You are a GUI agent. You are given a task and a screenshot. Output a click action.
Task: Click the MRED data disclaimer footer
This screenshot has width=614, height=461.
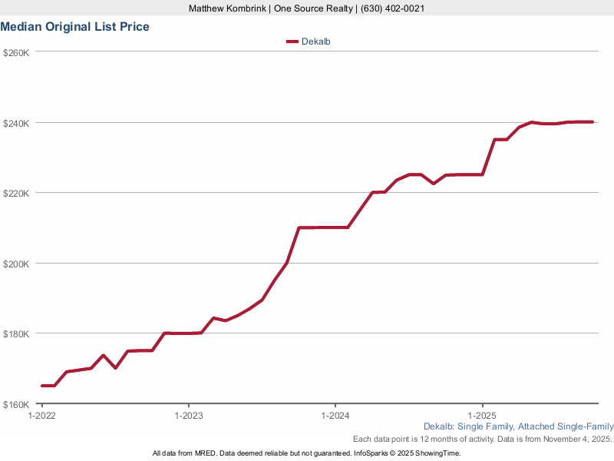coord(307,453)
